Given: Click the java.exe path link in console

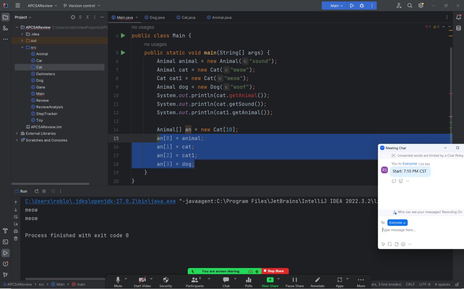Looking at the screenshot, I should point(100,201).
